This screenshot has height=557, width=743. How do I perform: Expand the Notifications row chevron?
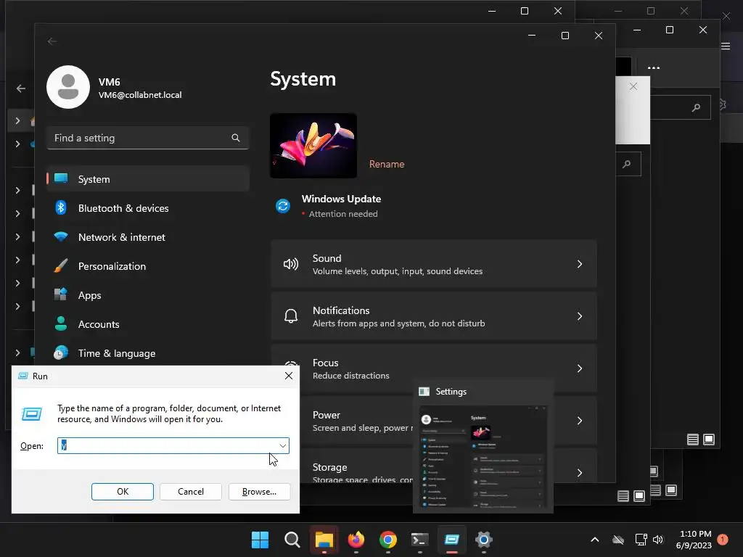point(580,316)
